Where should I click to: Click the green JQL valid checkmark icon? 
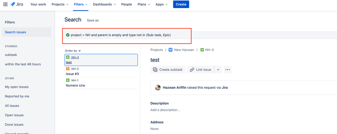(68, 35)
